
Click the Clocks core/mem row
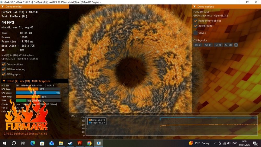pyautogui.click(x=29, y=104)
